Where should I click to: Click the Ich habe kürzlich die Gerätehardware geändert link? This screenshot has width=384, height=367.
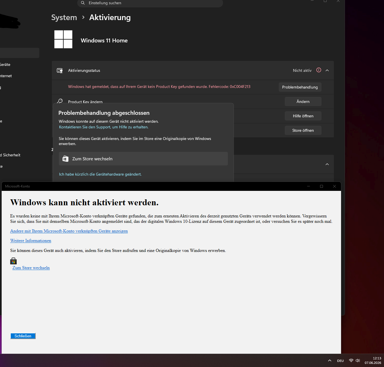pyautogui.click(x=100, y=174)
